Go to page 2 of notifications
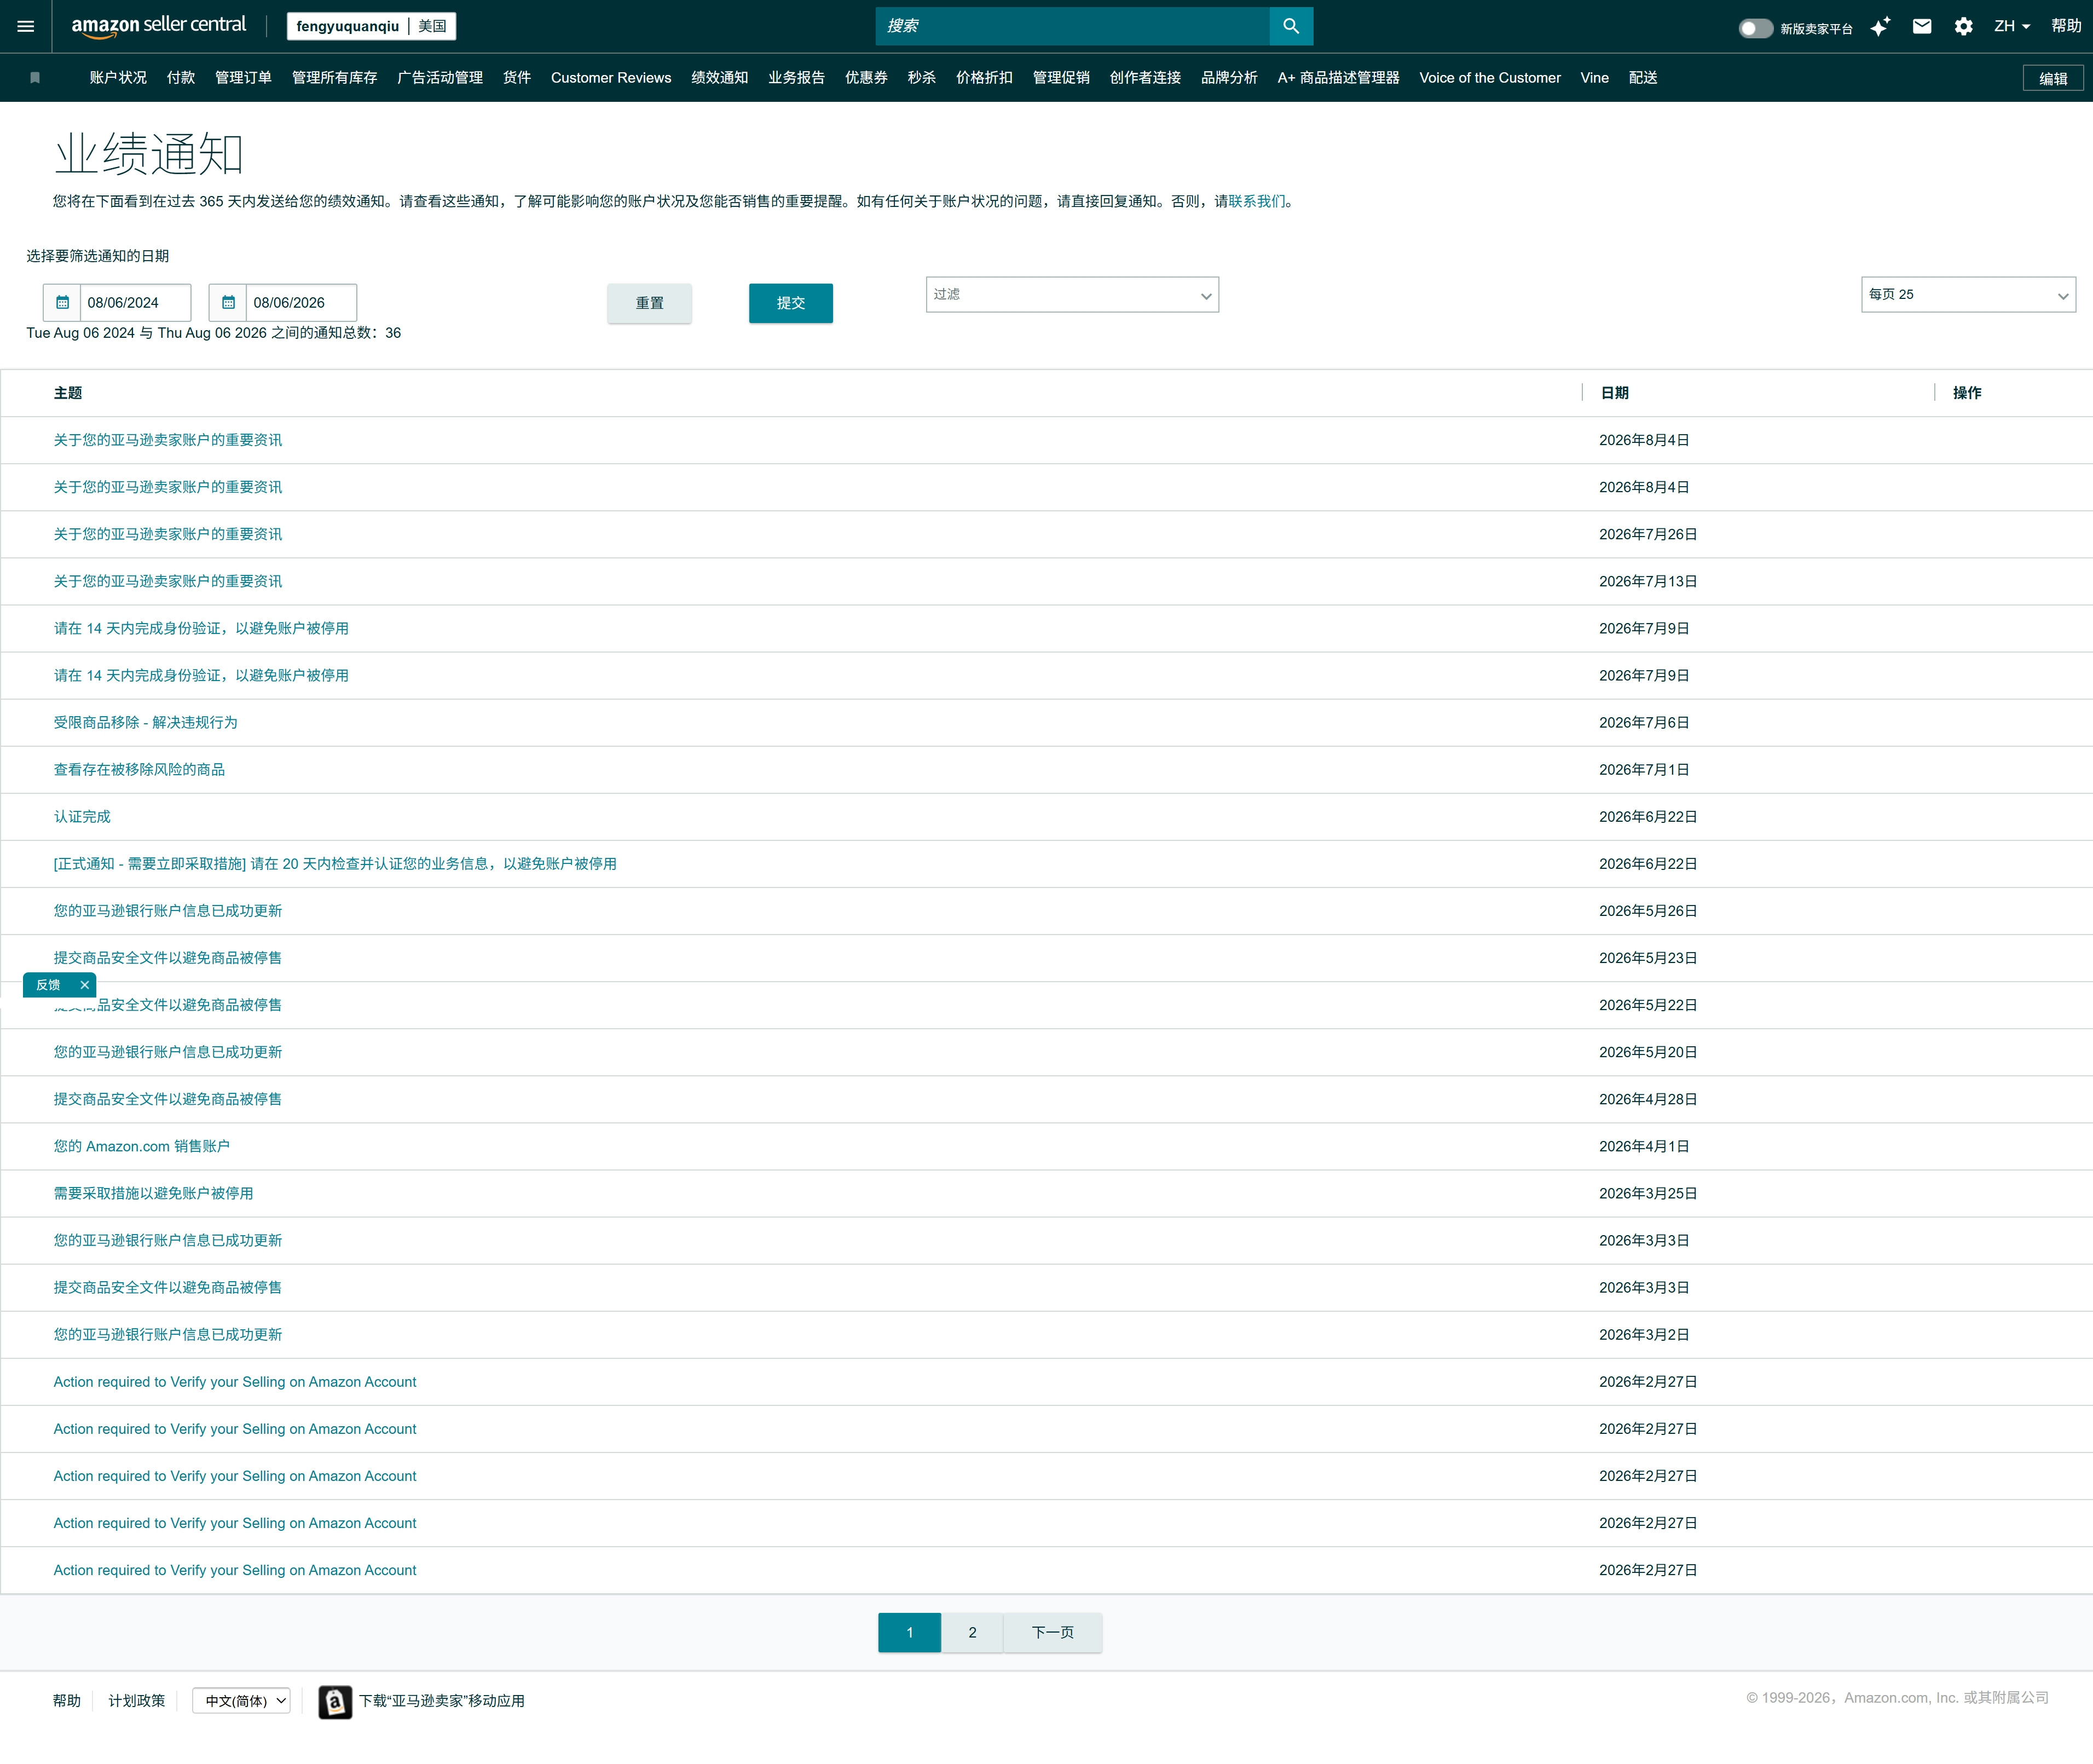This screenshot has width=2093, height=1764. coord(972,1633)
